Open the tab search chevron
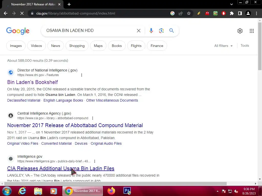 pos(231,5)
